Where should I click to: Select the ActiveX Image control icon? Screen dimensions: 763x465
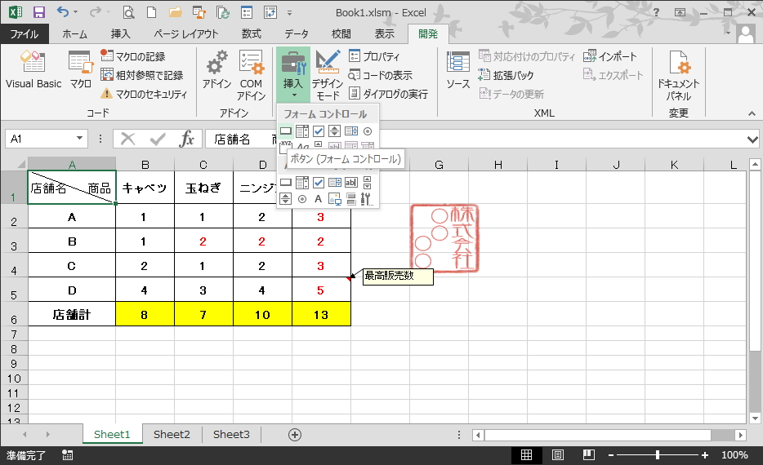click(x=335, y=199)
